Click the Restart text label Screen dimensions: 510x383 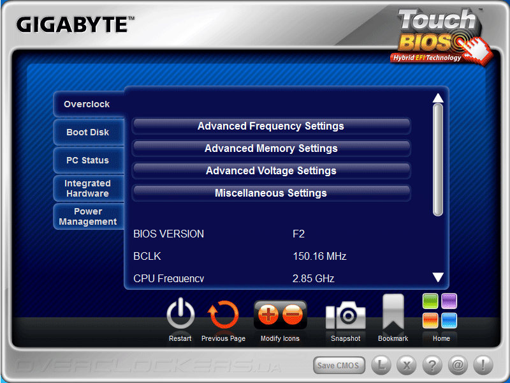tap(180, 338)
